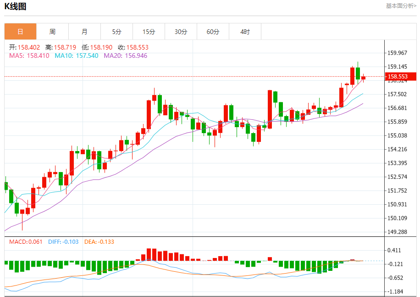Click the MACD value label
The image size is (420, 297).
26,241
